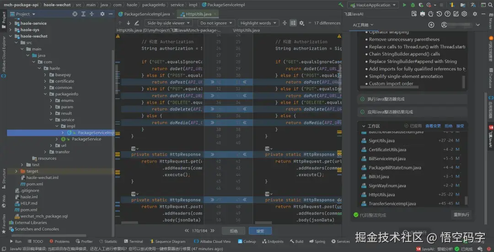The height and width of the screenshot is (252, 494).
Task: Click locate-in-tree target icon in Project panel
Action: tap(75, 14)
